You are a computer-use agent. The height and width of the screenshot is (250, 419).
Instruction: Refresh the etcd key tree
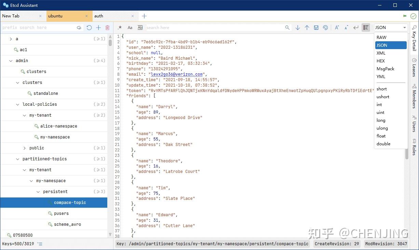pyautogui.click(x=89, y=27)
